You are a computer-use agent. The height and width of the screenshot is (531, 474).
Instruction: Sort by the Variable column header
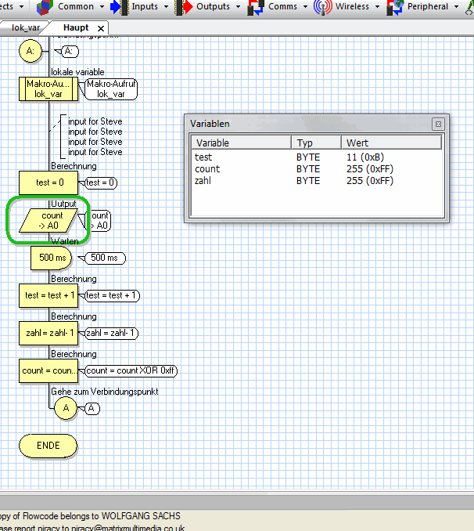241,143
